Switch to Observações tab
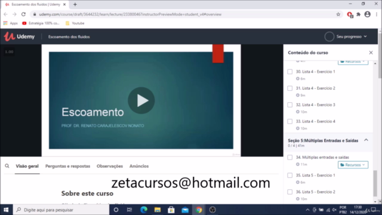 (x=110, y=166)
